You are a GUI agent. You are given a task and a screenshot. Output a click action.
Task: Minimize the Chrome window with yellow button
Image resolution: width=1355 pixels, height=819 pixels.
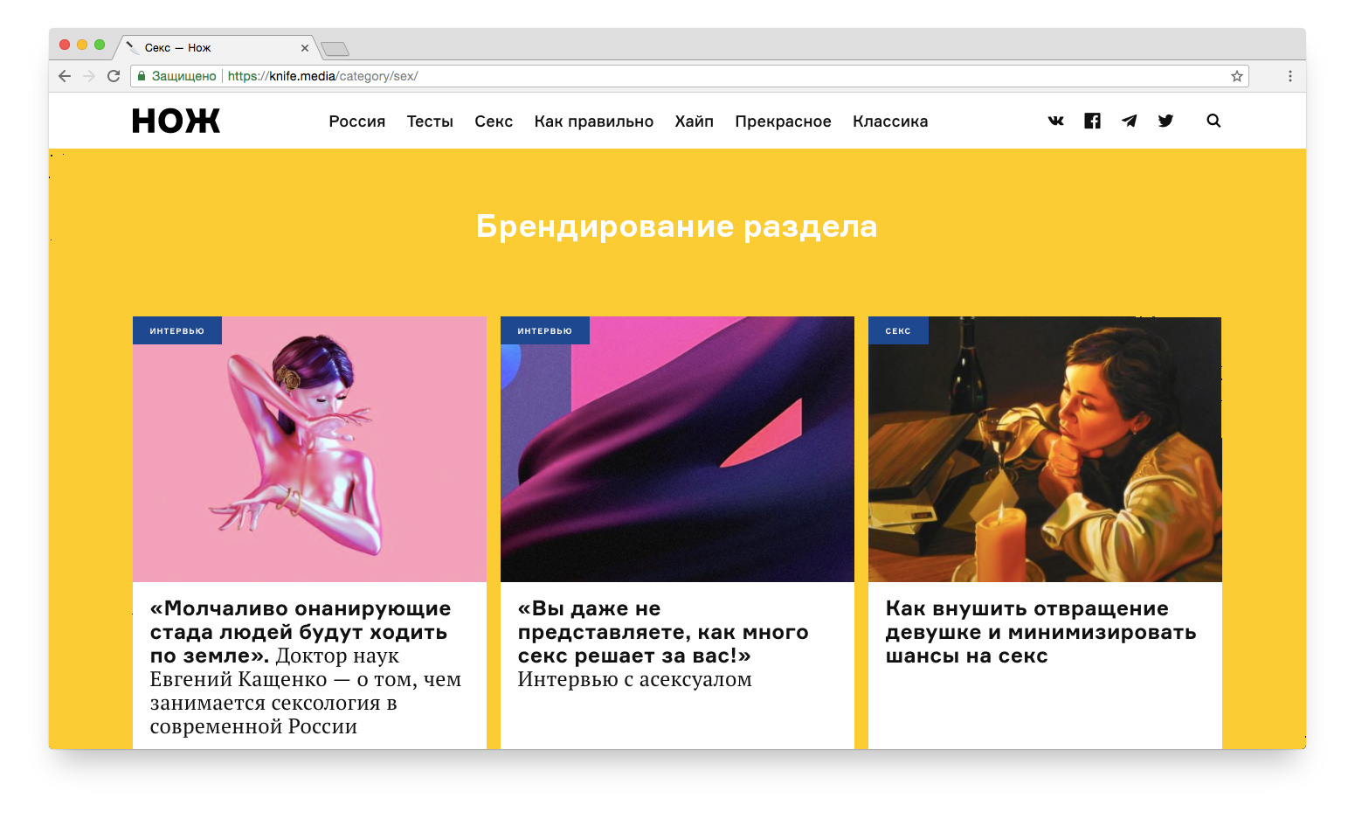(82, 45)
